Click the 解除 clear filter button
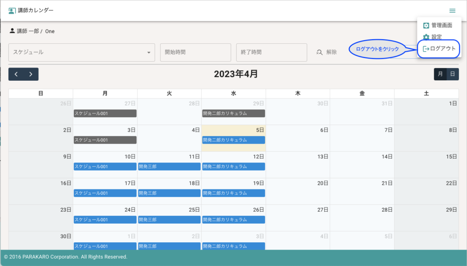 (327, 52)
